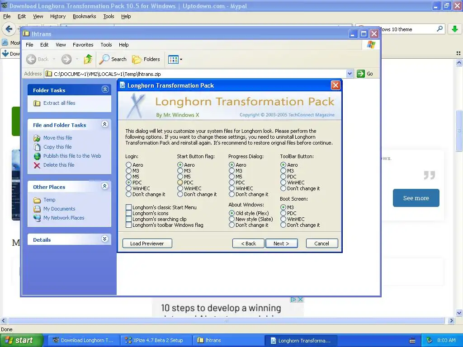463x347 pixels.
Task: Close the Longhorn Transformation Pack dialog
Action: point(335,85)
